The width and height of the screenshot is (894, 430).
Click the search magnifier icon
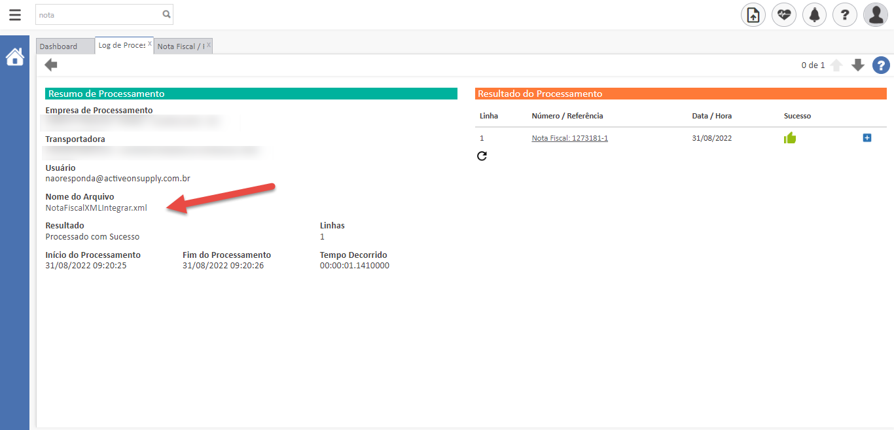[x=166, y=14]
